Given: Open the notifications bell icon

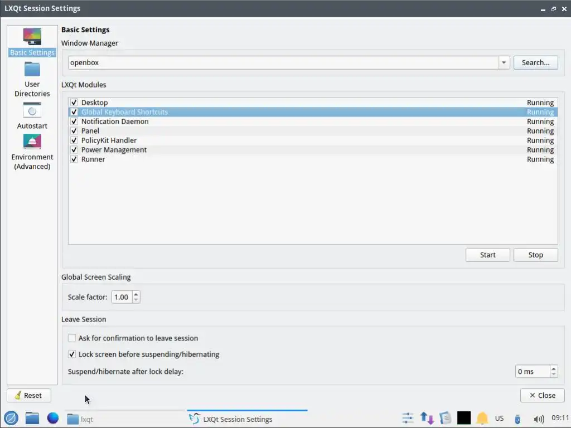Looking at the screenshot, I should (x=482, y=418).
